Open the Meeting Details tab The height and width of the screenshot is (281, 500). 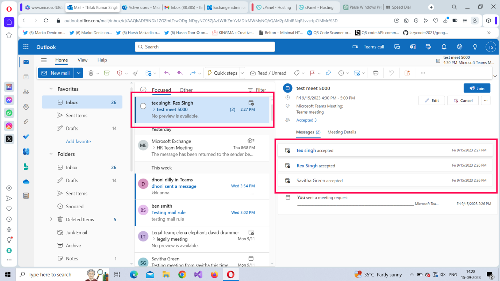[342, 132]
